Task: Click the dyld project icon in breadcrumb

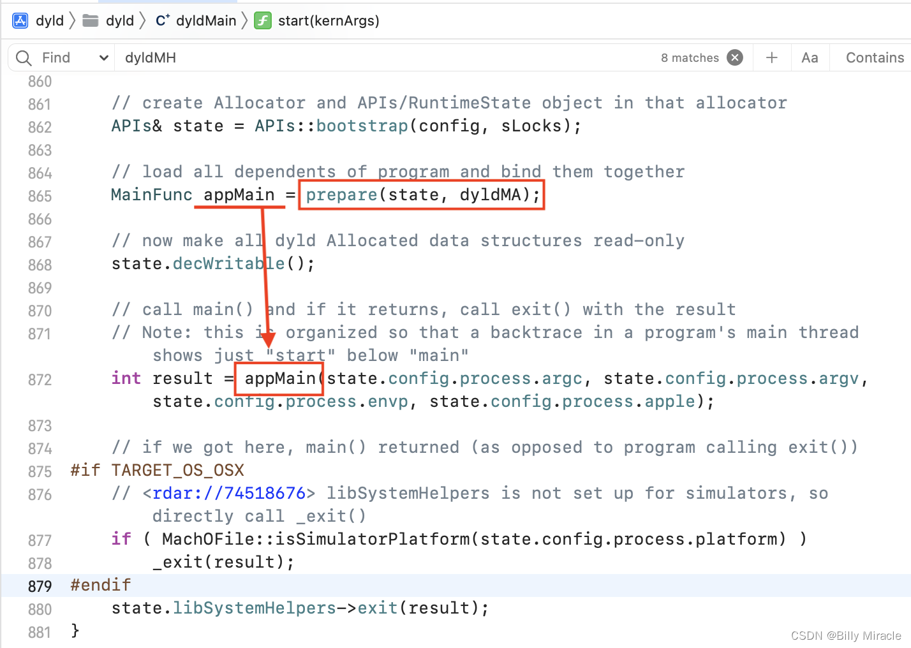Action: point(20,21)
